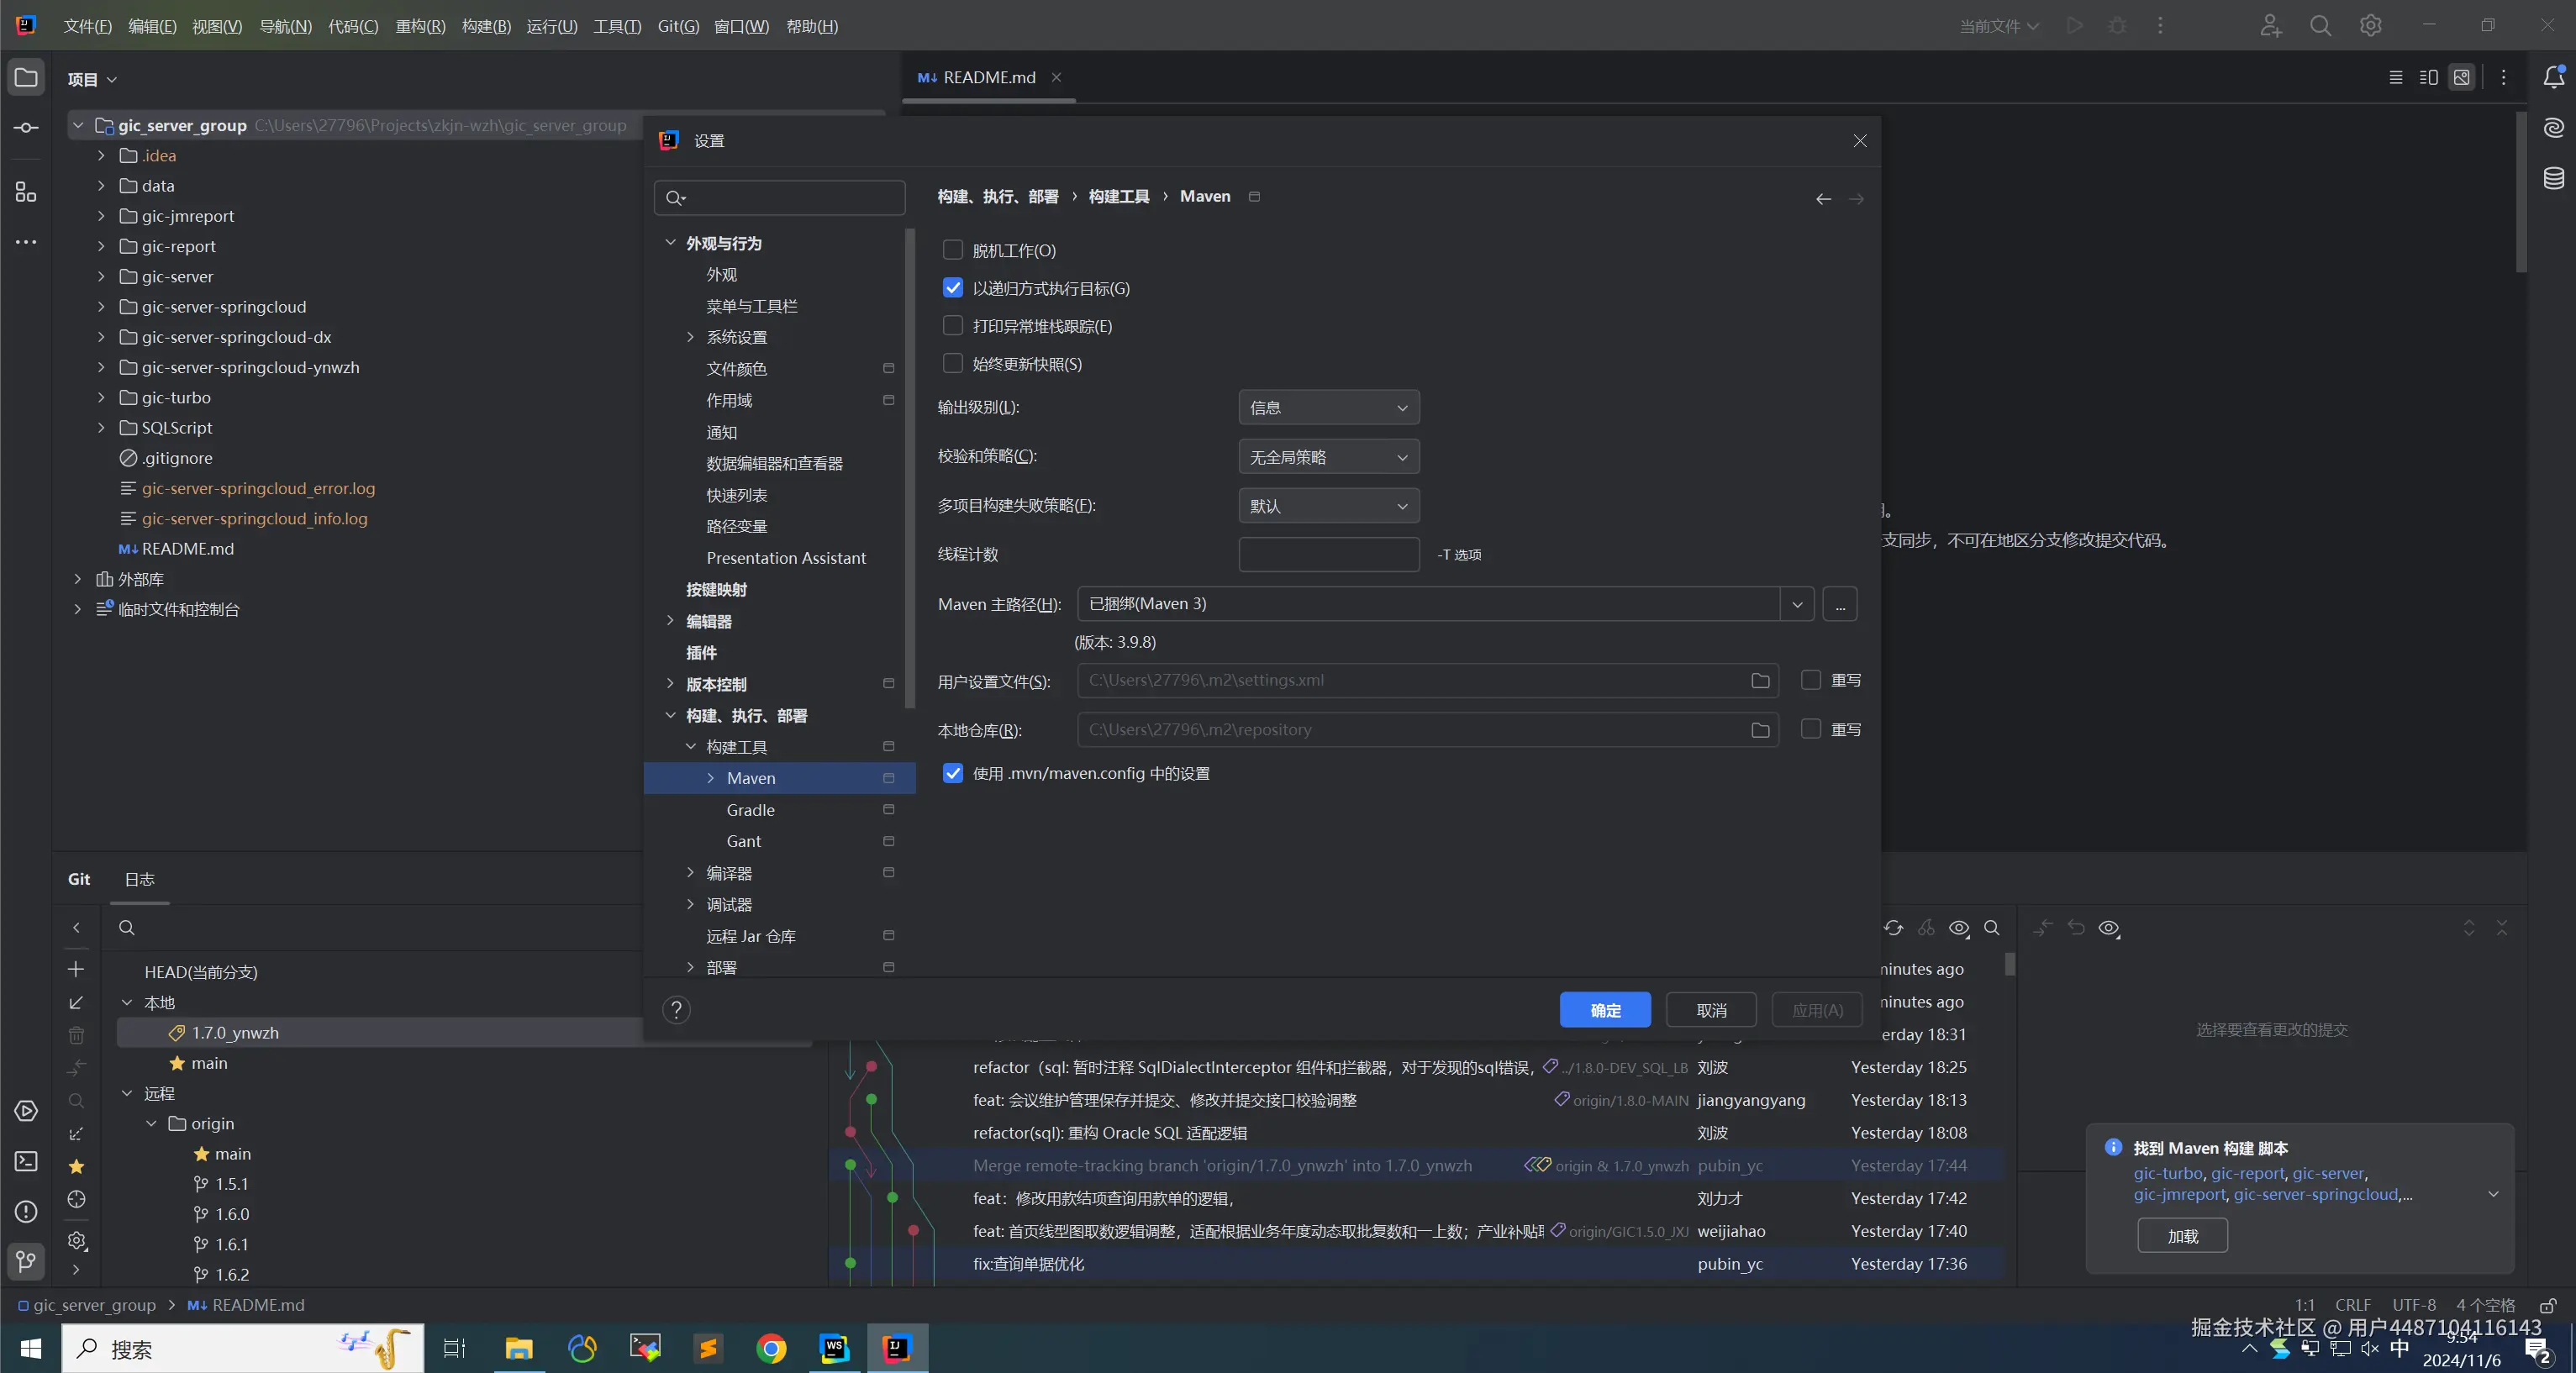Open the Terminal tool window icon

[26, 1161]
